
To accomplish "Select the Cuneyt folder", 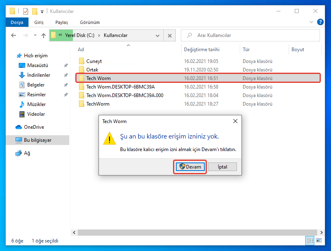I will coord(94,61).
